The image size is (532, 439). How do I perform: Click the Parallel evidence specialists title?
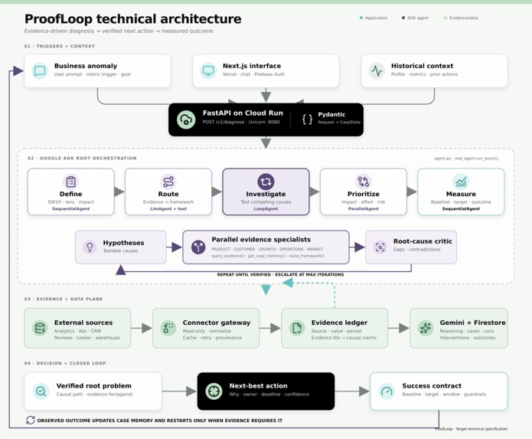(261, 239)
